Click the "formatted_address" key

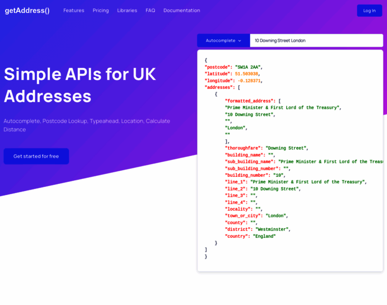(250, 101)
